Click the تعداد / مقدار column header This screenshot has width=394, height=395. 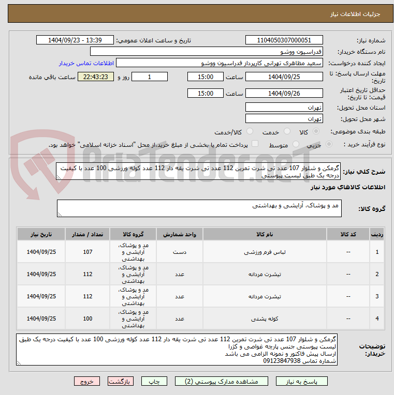[x=87, y=234]
